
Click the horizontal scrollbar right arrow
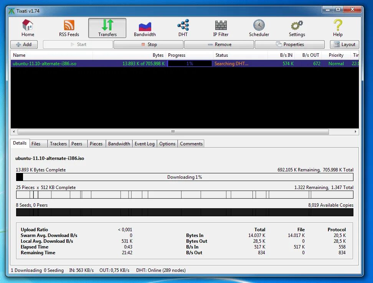(x=355, y=132)
